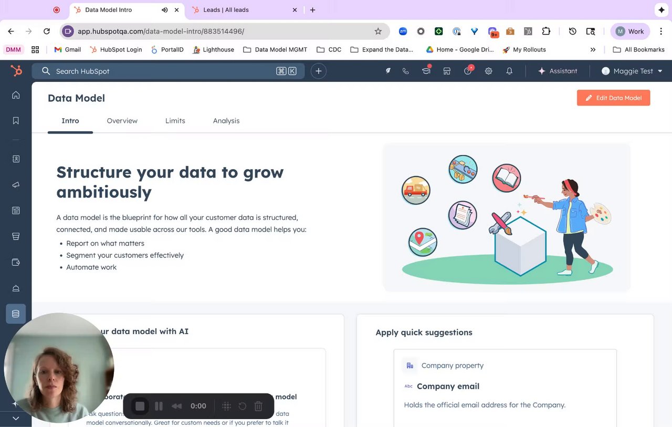Viewport: 672px width, 427px height.
Task: Open the Home - Google Drive bookmark
Action: 460,49
